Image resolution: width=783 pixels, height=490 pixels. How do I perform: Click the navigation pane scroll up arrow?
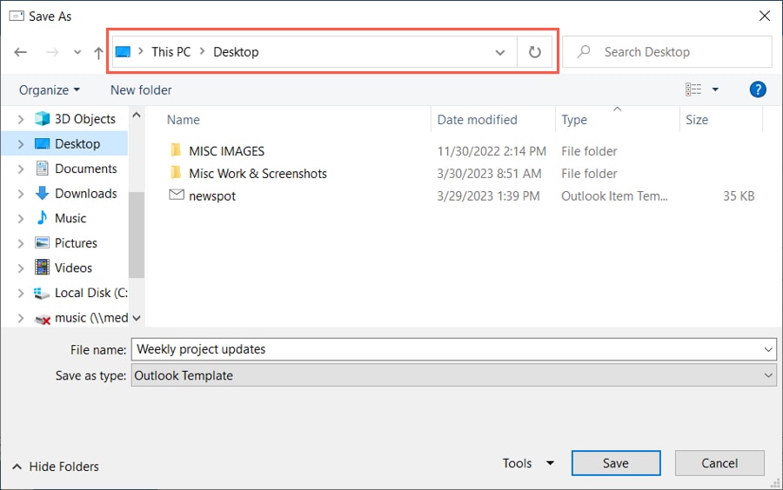(137, 116)
